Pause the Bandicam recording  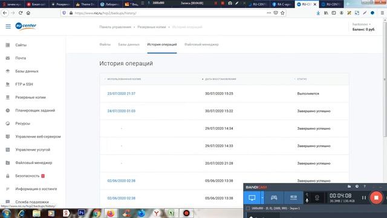364,198
